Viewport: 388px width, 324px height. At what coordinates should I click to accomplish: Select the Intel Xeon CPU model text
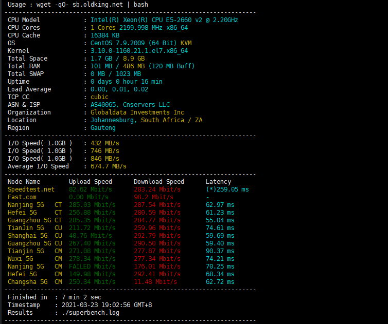(164, 20)
